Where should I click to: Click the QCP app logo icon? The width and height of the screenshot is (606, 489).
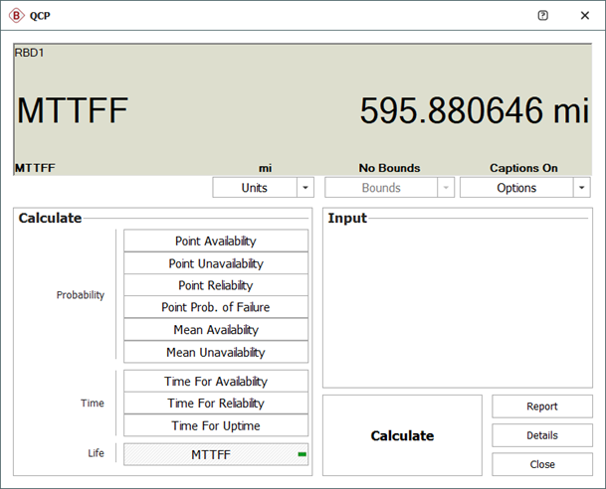[x=17, y=16]
